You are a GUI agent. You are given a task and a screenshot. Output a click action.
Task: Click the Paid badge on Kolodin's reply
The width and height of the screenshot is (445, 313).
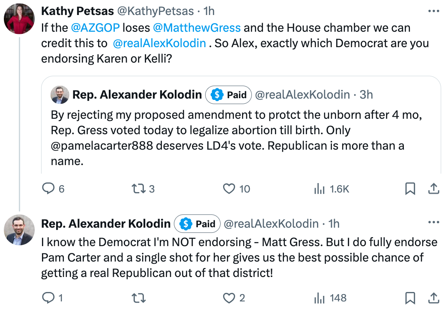tap(197, 224)
